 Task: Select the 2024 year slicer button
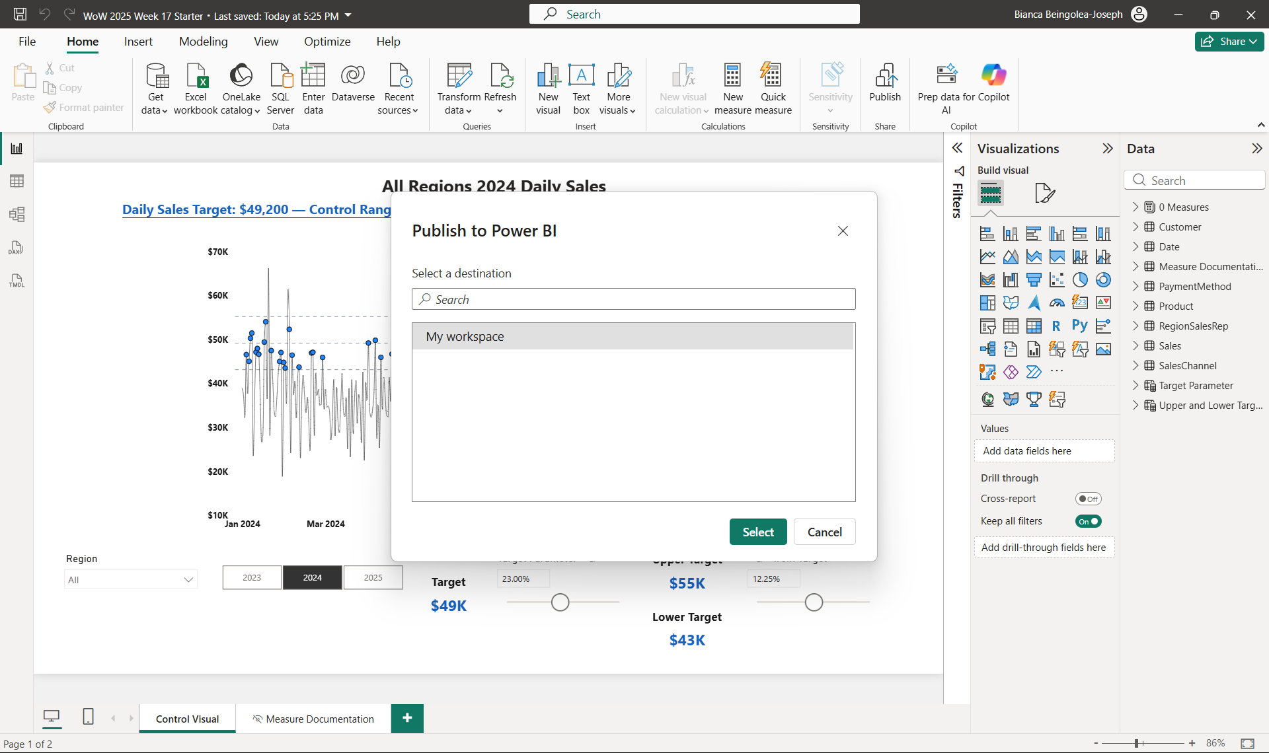coord(313,577)
